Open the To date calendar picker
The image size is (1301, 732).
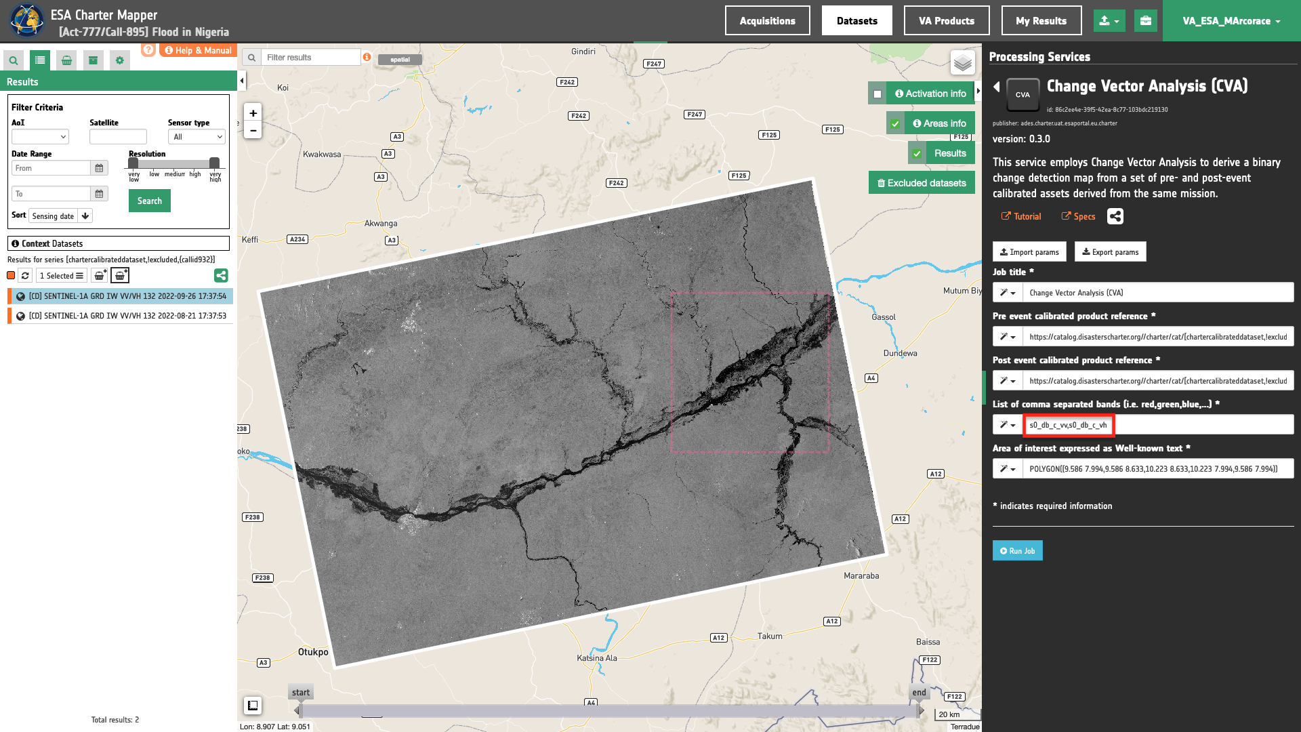click(100, 194)
